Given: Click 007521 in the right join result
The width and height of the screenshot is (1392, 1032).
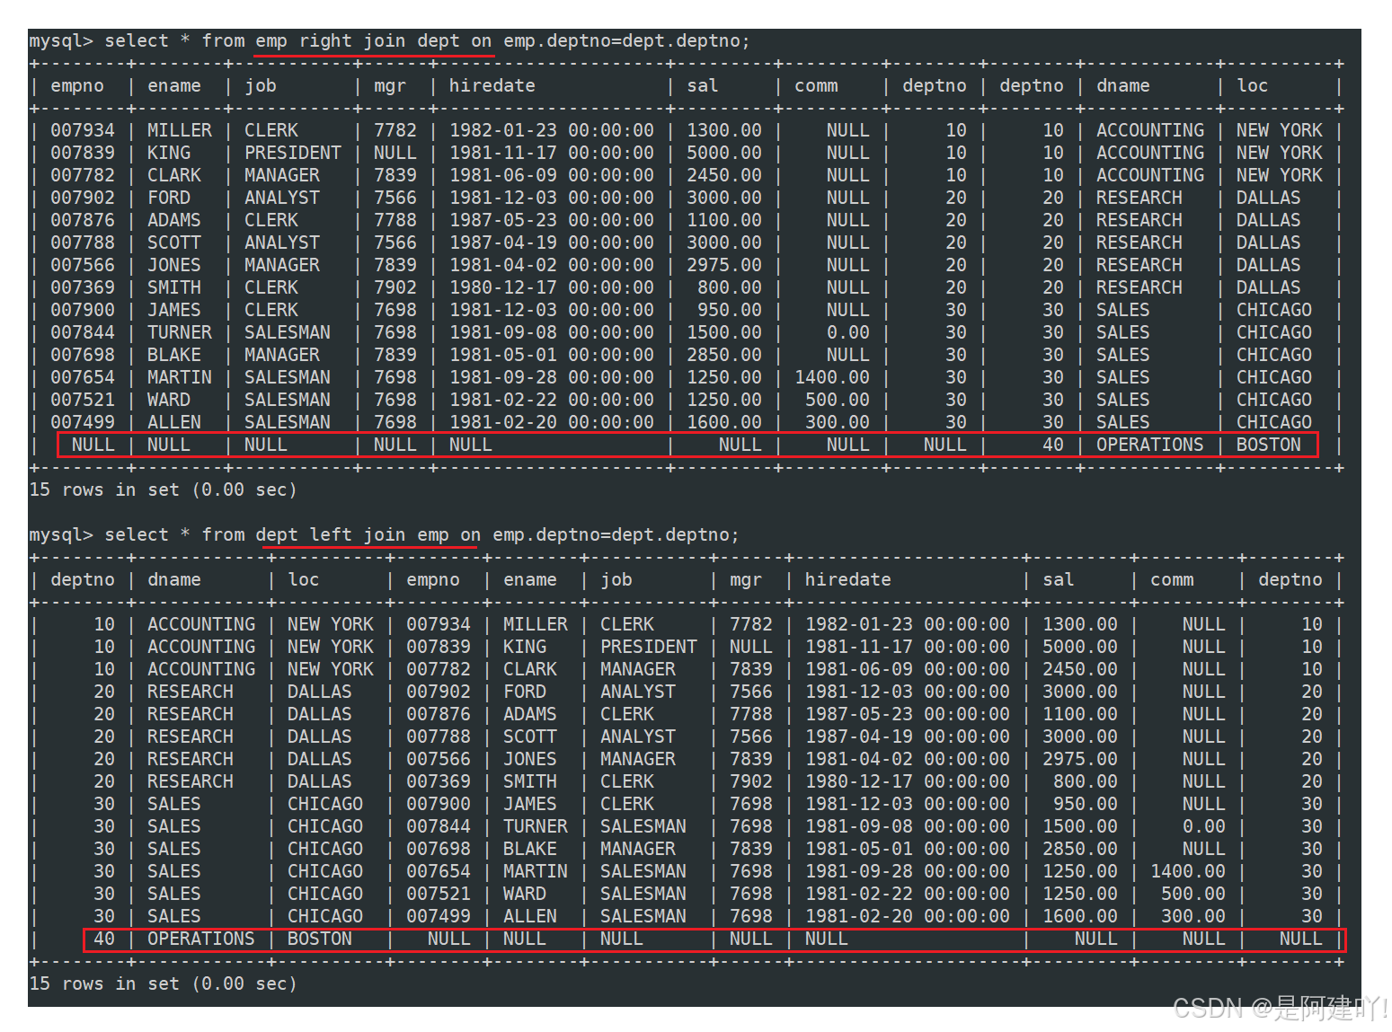Looking at the screenshot, I should [x=83, y=401].
